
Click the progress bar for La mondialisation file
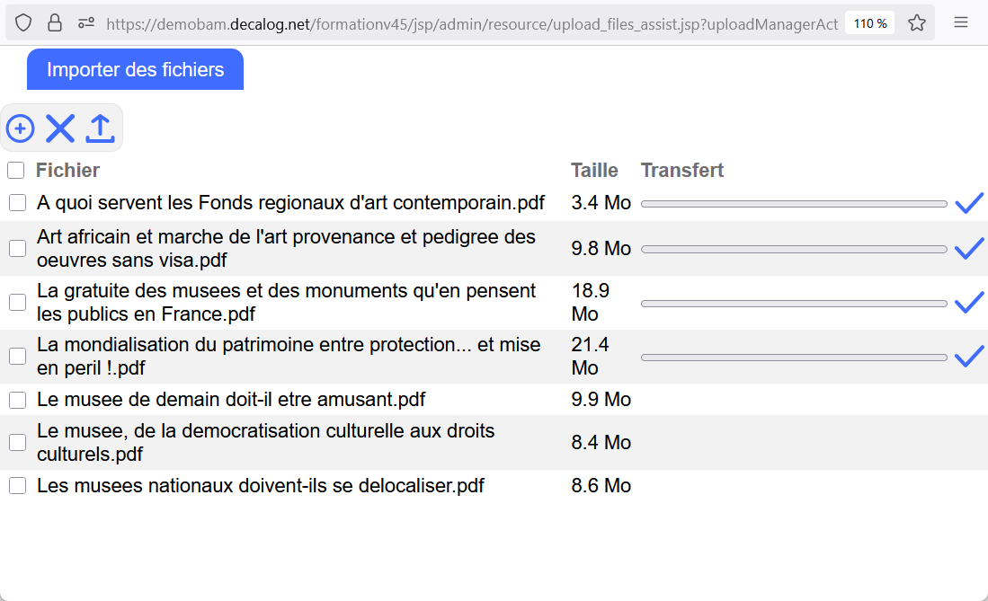(794, 358)
